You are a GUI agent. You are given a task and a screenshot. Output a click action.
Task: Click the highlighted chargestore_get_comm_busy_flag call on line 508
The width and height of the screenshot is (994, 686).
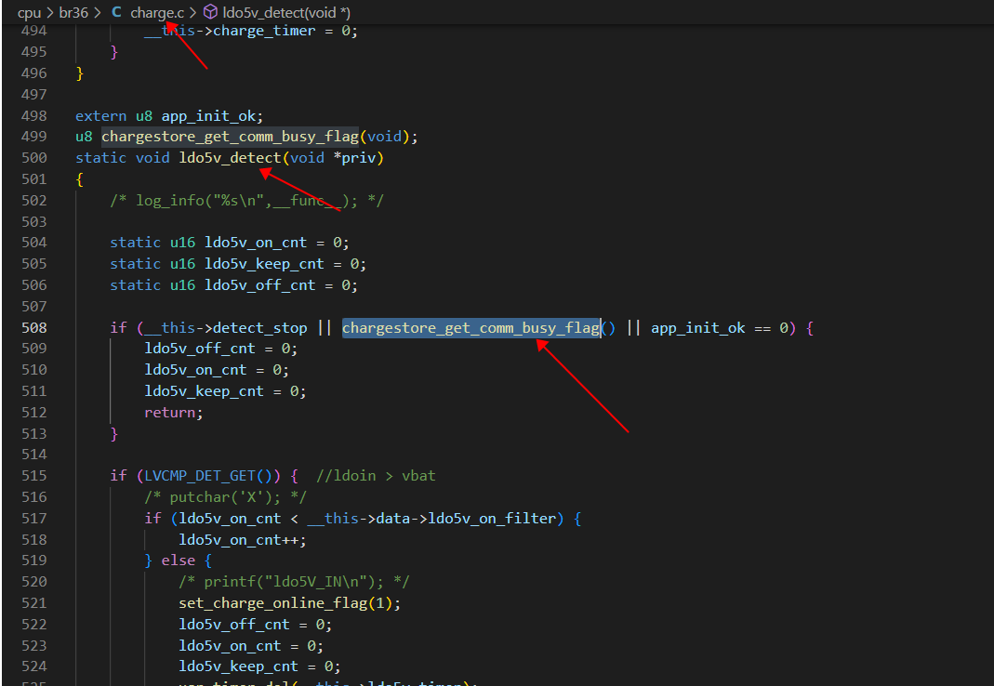[x=471, y=328]
